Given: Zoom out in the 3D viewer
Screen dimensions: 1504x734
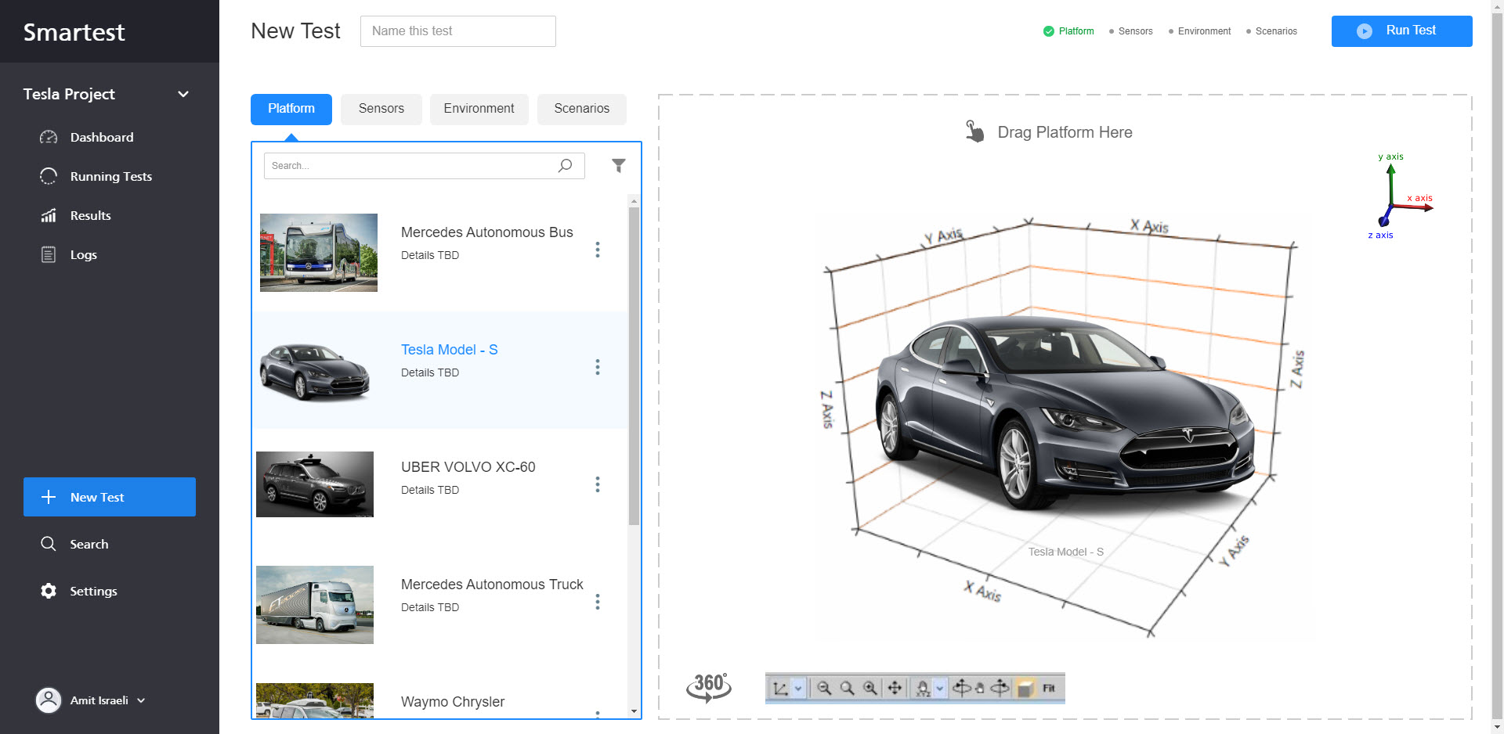Looking at the screenshot, I should 824,688.
